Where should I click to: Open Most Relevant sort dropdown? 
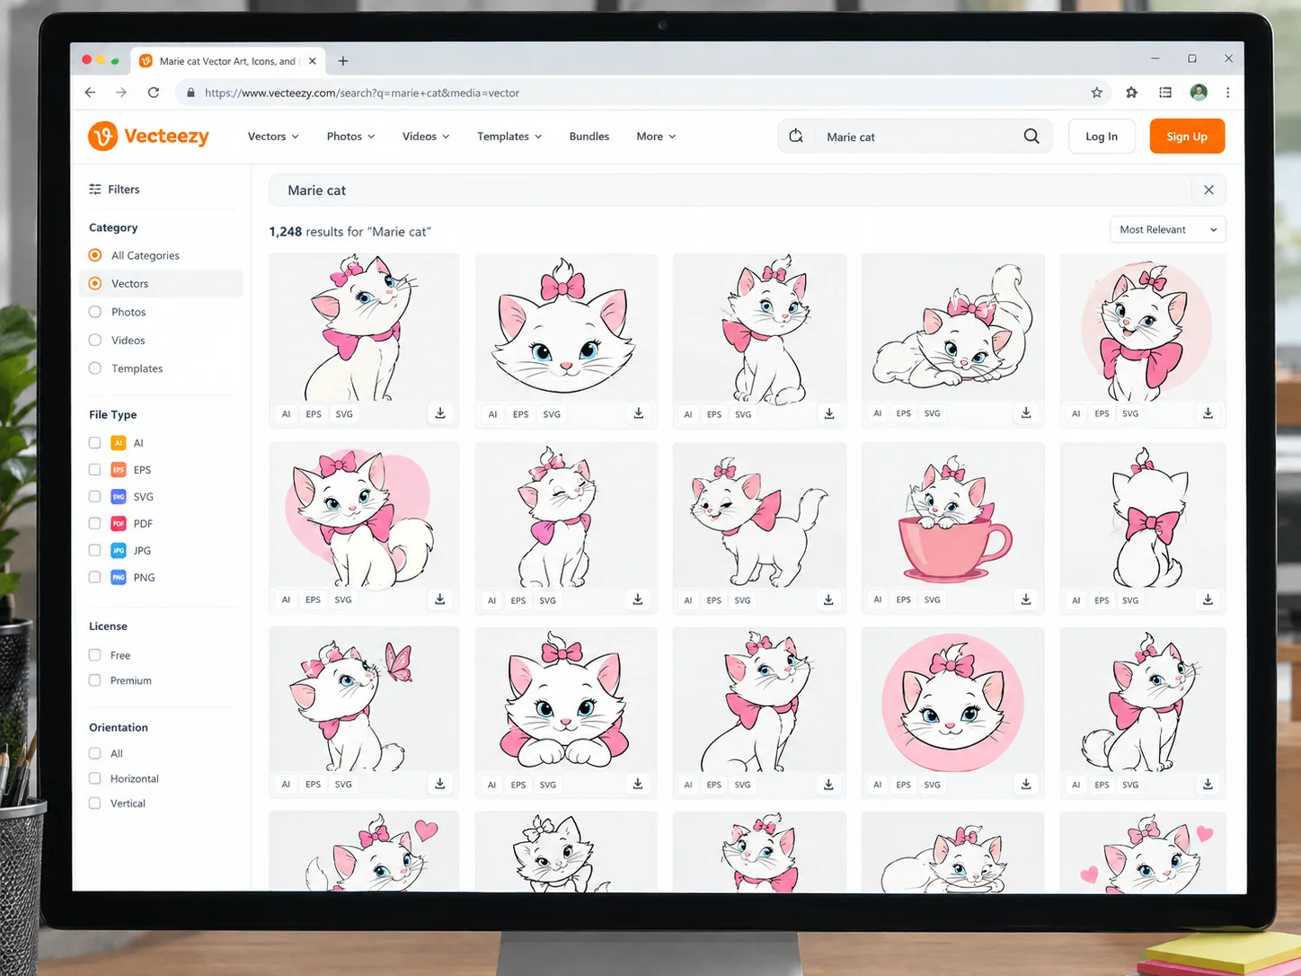(1167, 230)
